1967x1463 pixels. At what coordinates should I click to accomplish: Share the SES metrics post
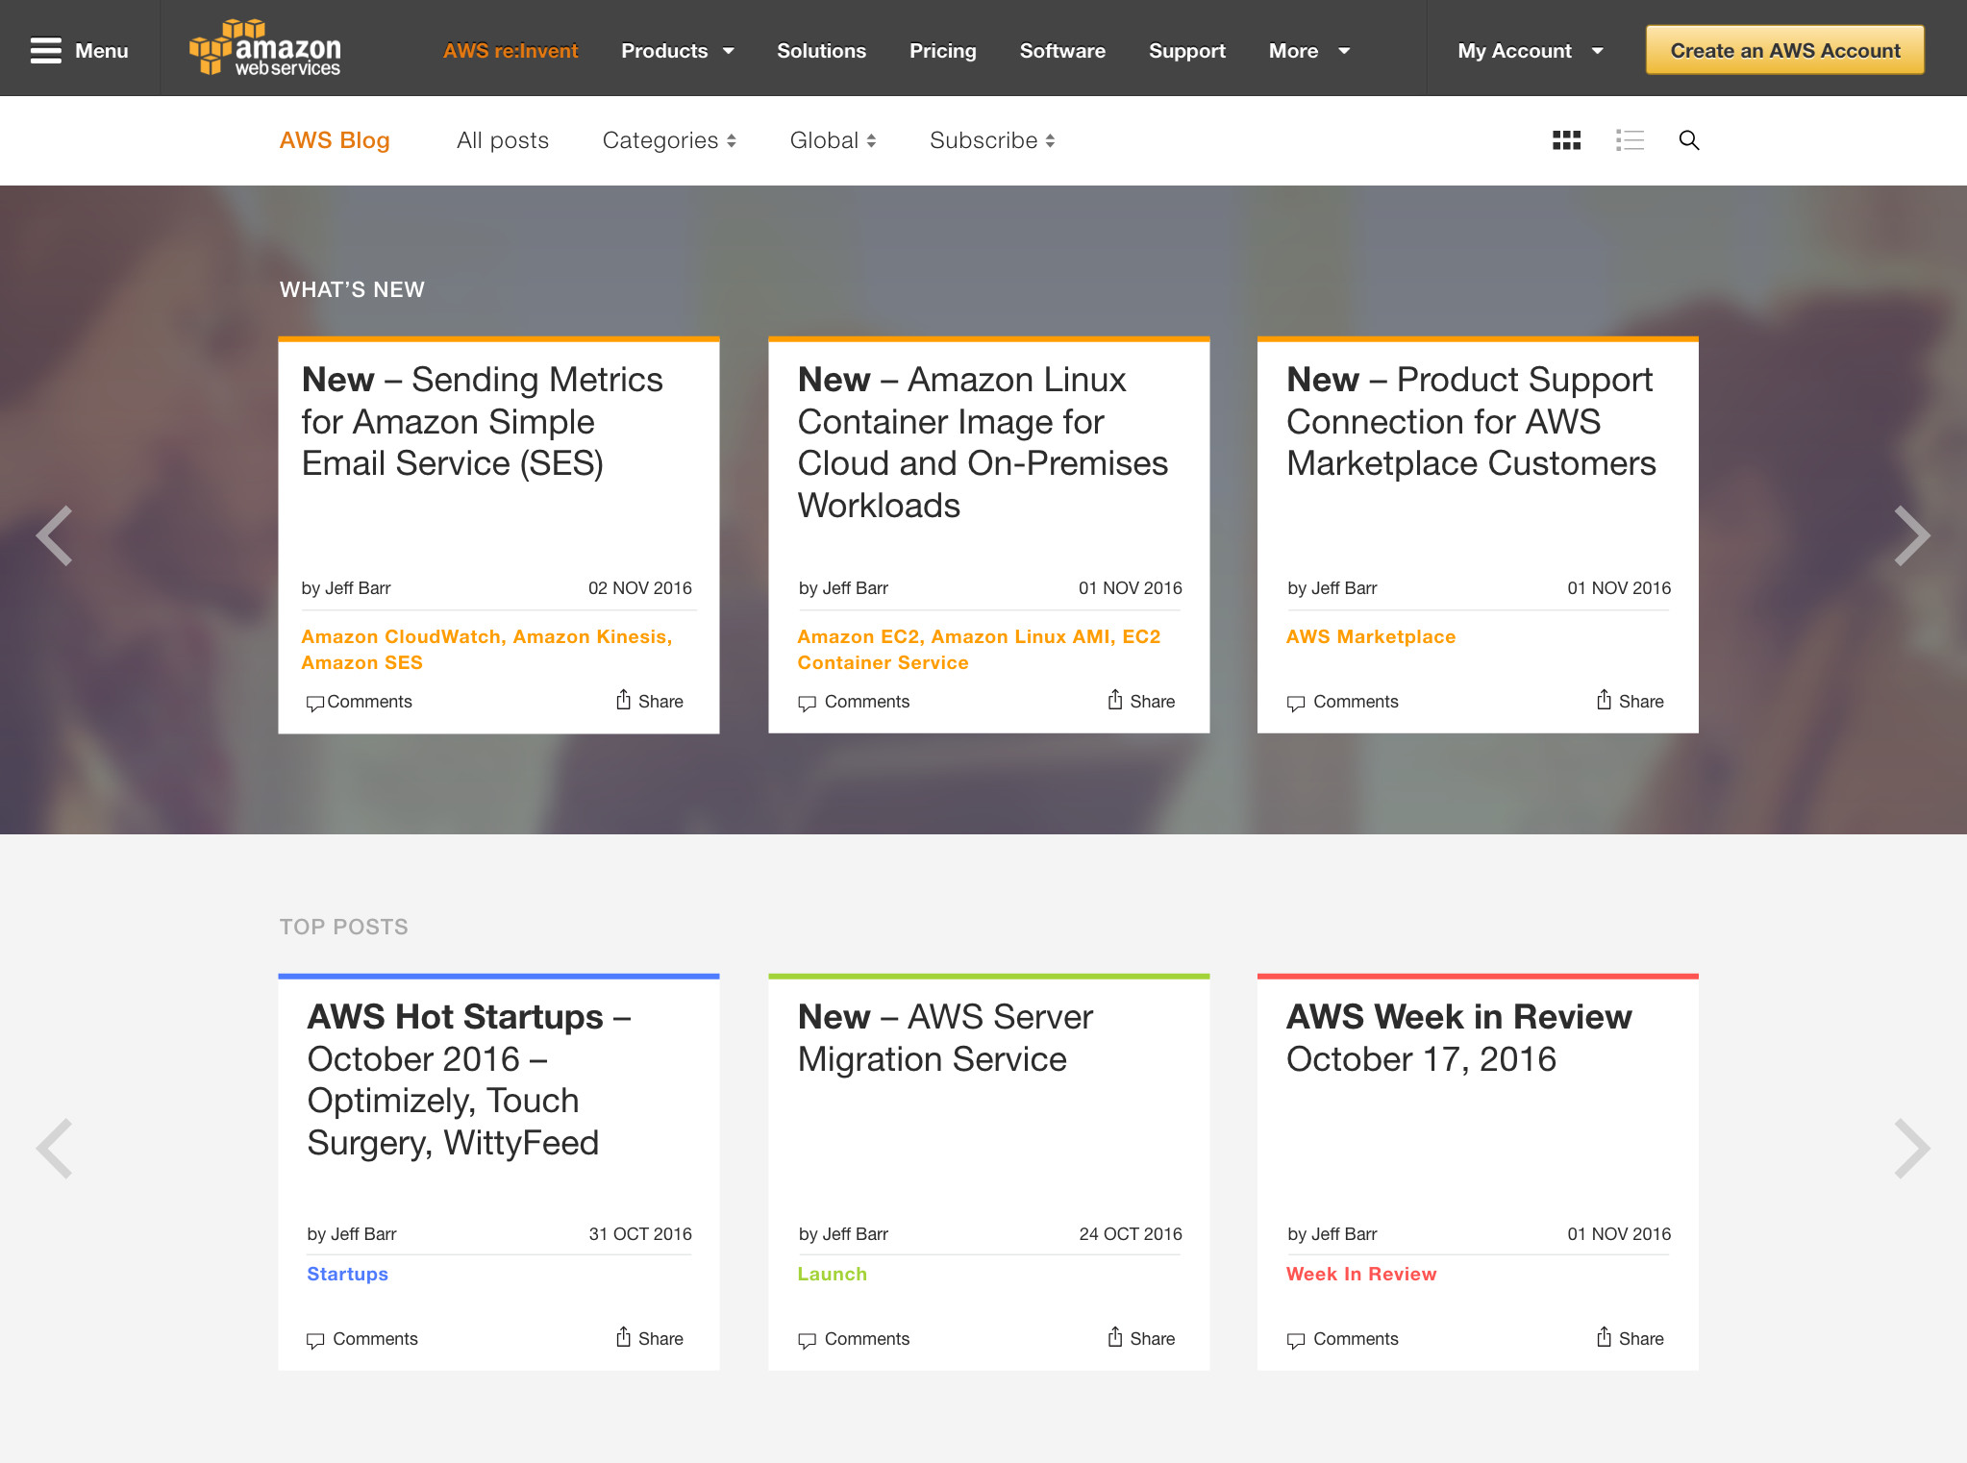[x=650, y=701]
